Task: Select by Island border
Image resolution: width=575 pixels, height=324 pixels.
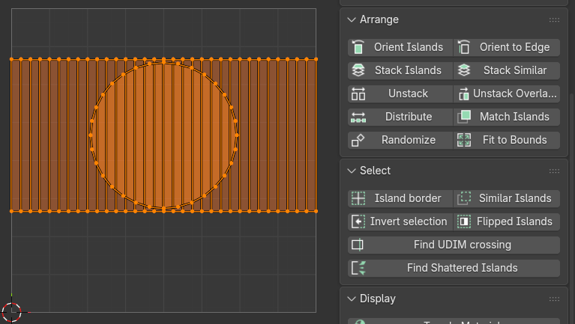Action: click(x=400, y=198)
